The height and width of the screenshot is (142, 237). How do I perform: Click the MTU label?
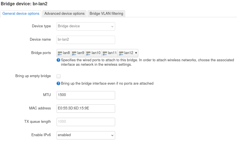(x=47, y=95)
